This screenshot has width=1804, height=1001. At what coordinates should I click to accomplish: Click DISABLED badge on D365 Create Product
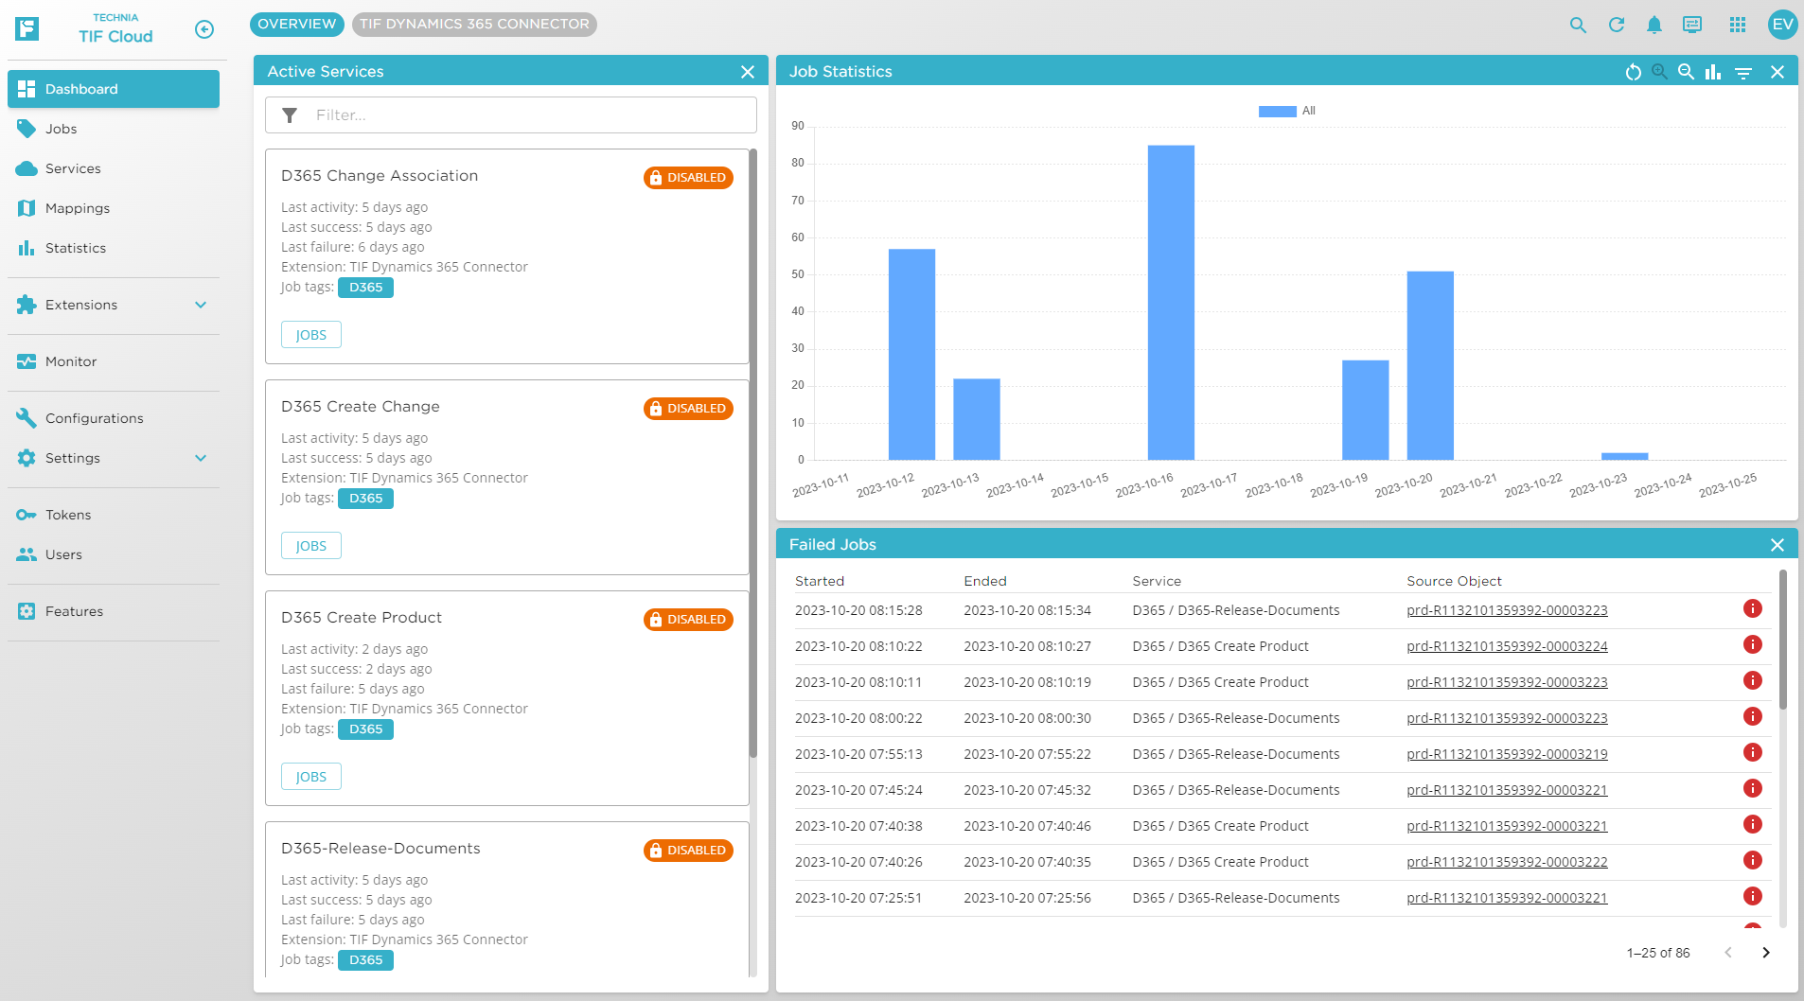(x=688, y=620)
